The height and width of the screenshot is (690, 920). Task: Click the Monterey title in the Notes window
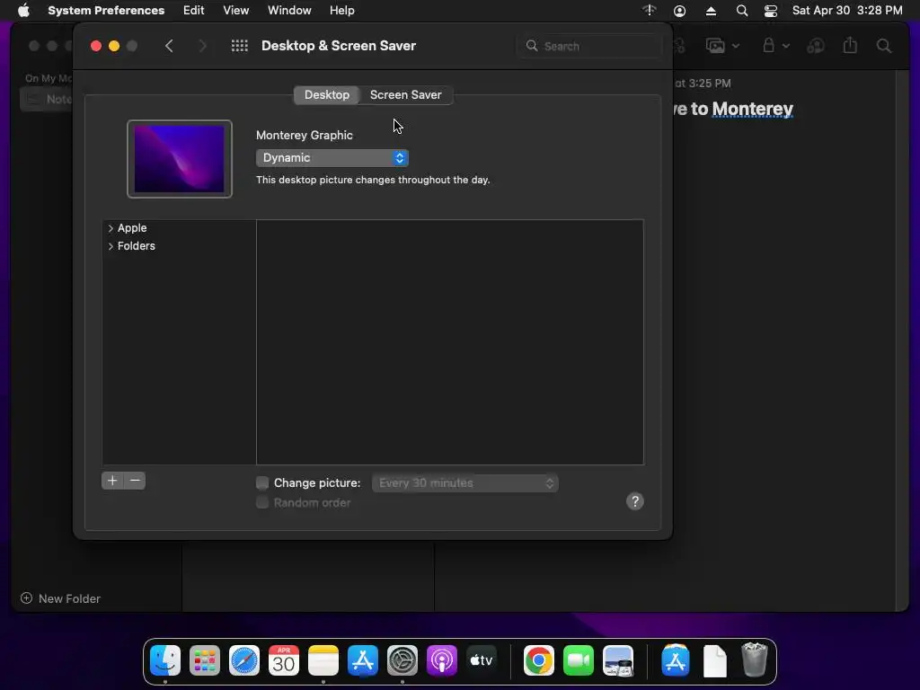click(x=752, y=109)
